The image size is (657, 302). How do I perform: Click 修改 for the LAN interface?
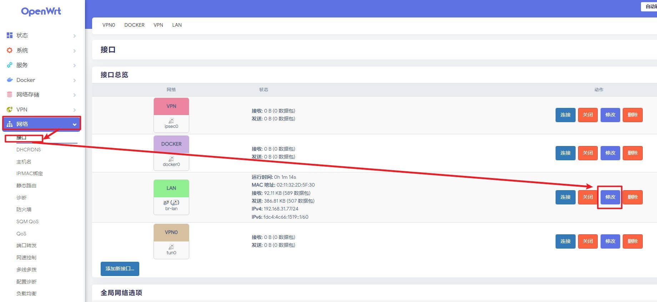tap(610, 197)
